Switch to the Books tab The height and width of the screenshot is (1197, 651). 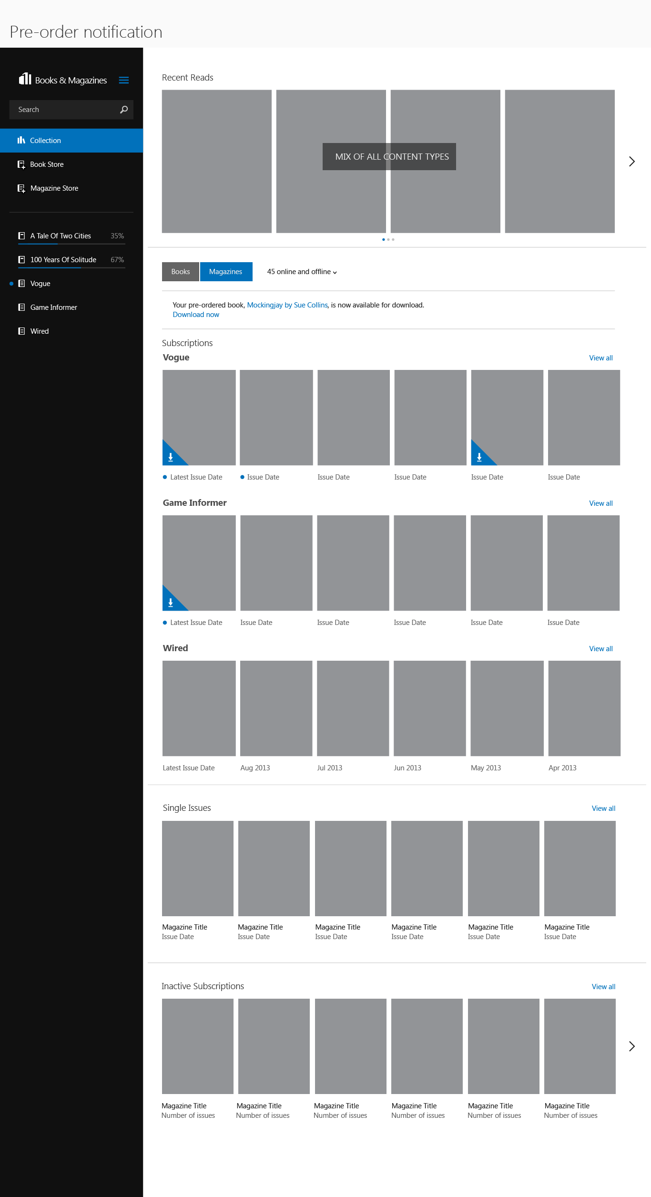181,272
